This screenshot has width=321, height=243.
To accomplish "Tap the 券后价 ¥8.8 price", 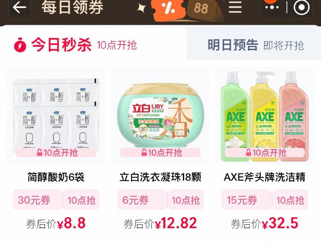I will click(56, 224).
